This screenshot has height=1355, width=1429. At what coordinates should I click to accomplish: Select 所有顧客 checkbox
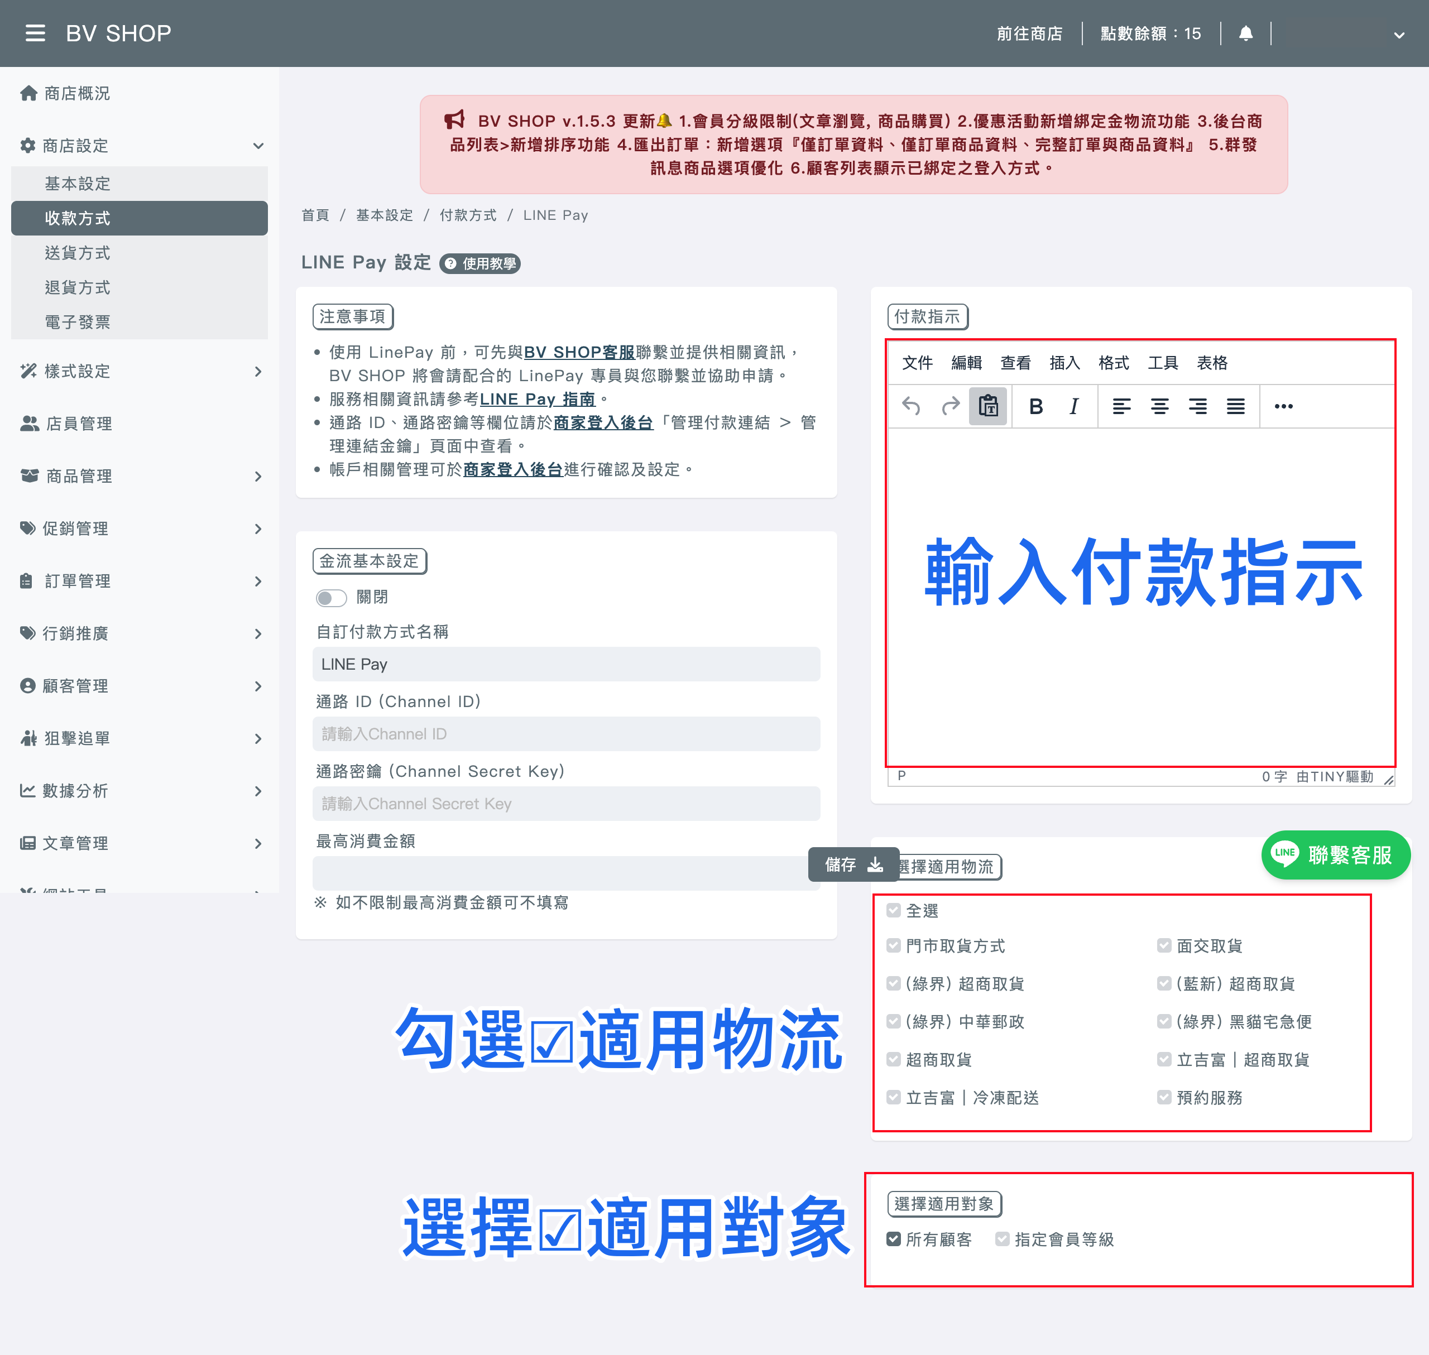click(893, 1239)
